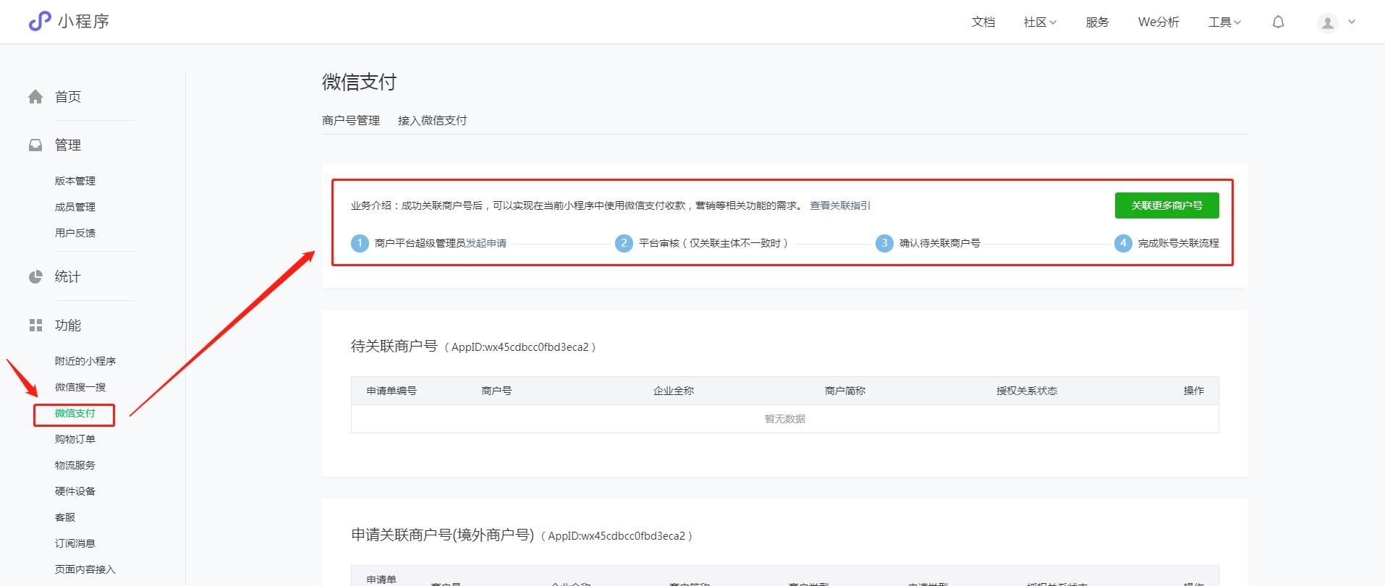Screen dimensions: 1385x586
Task: Open 订阅消息 in sidebar
Action: [x=75, y=543]
